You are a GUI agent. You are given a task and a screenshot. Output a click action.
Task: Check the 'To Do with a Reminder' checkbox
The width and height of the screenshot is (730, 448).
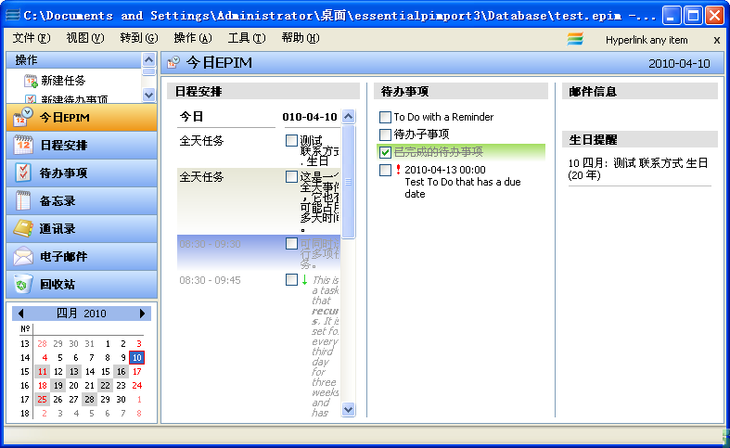(x=385, y=117)
